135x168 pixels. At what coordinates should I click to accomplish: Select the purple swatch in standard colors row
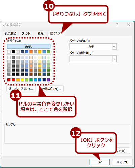(48, 80)
